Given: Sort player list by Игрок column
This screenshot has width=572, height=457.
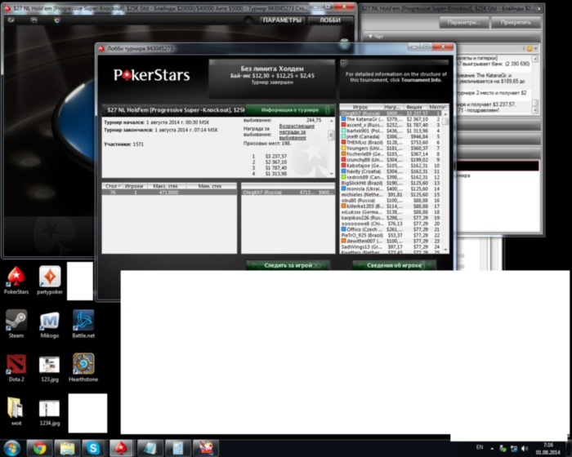Looking at the screenshot, I should (361, 107).
